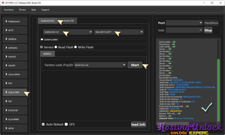Choose the Write Flash radio option
The height and width of the screenshot is (135, 225).
pos(76,47)
